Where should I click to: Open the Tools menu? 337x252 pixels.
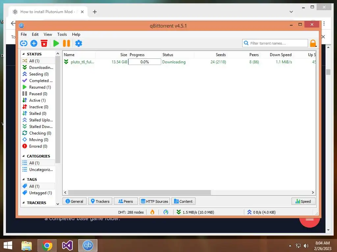(x=62, y=34)
